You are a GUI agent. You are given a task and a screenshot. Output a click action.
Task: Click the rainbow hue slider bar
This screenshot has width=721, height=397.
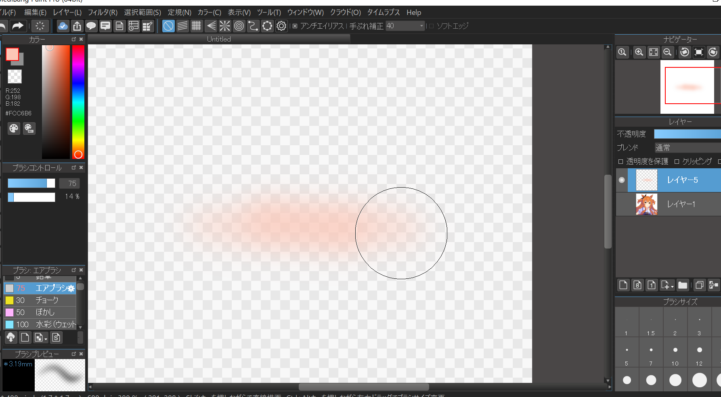pos(78,101)
